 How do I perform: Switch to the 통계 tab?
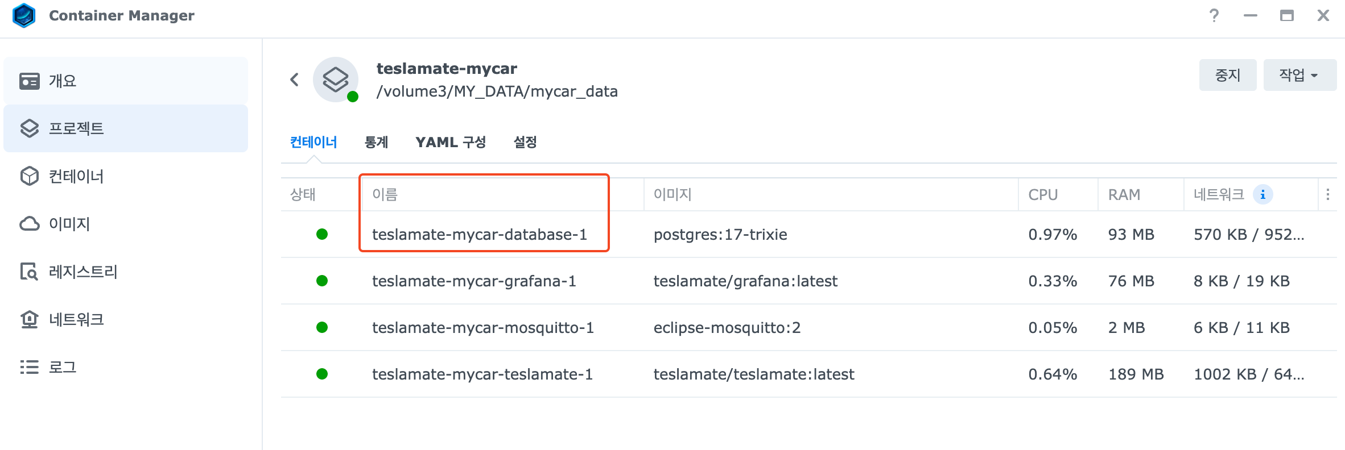click(377, 142)
